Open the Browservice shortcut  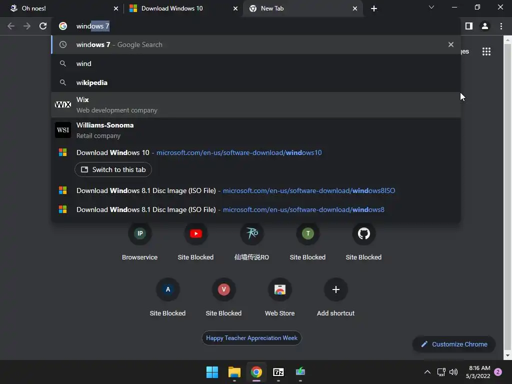pyautogui.click(x=140, y=242)
